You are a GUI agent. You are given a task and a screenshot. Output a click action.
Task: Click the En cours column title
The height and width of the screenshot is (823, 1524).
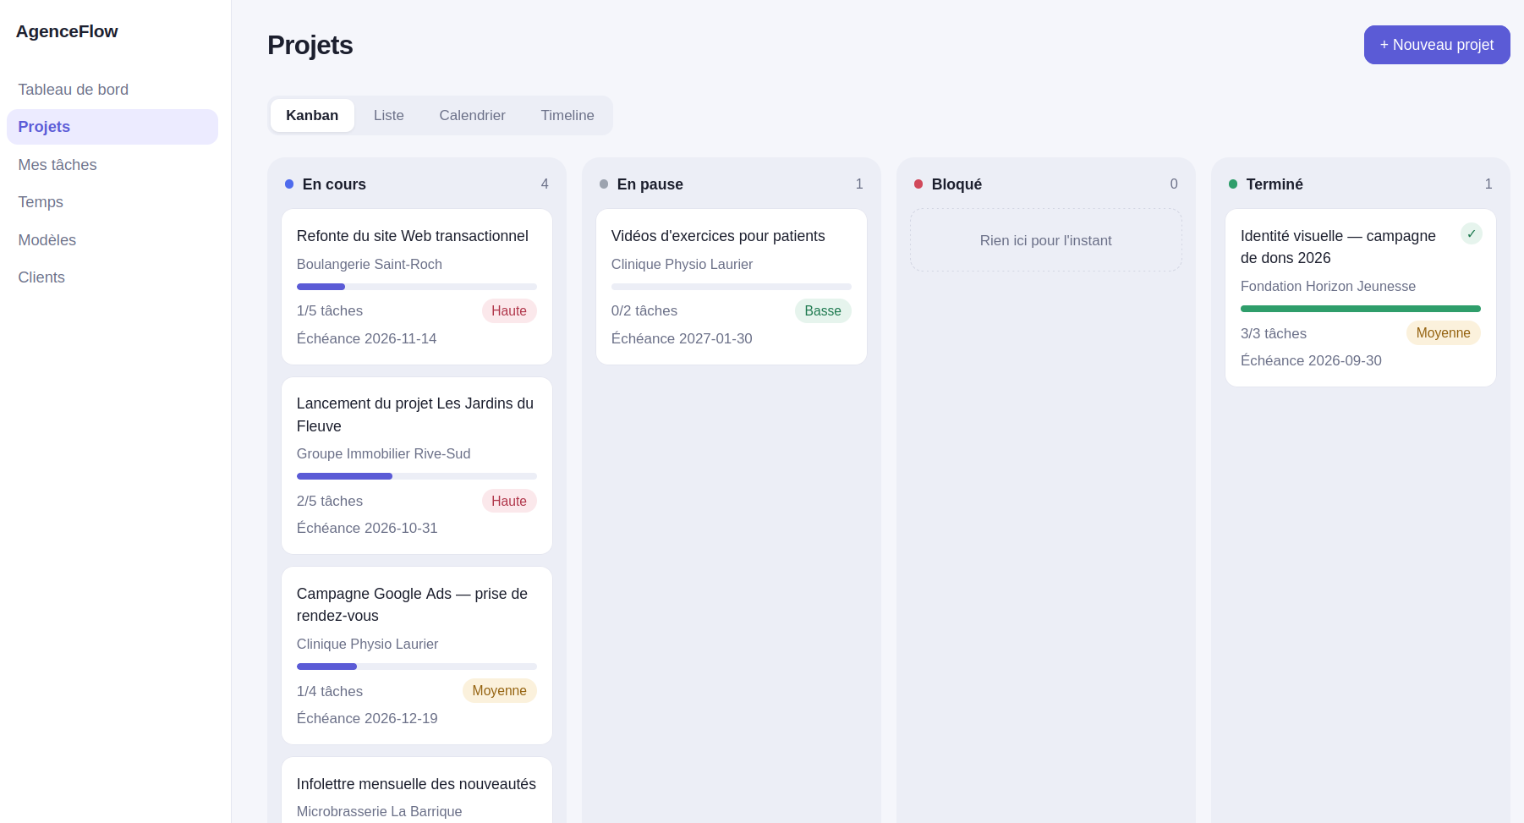pyautogui.click(x=334, y=184)
